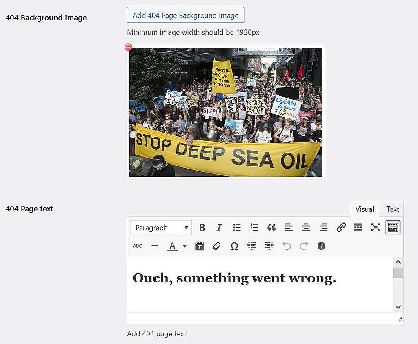
Task: Apply text color with the A icon
Action: pyautogui.click(x=173, y=246)
